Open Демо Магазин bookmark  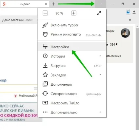[17, 20]
